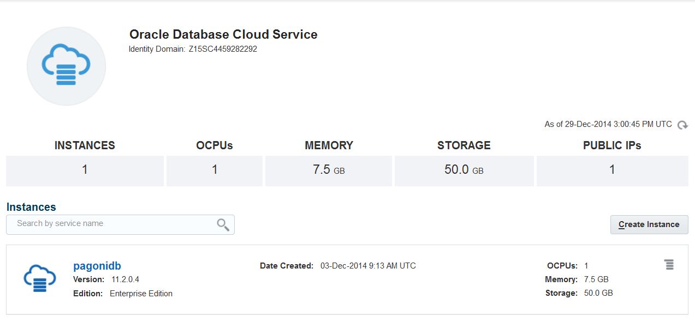
Task: Select the INSTANCES summary tile
Action: point(85,170)
